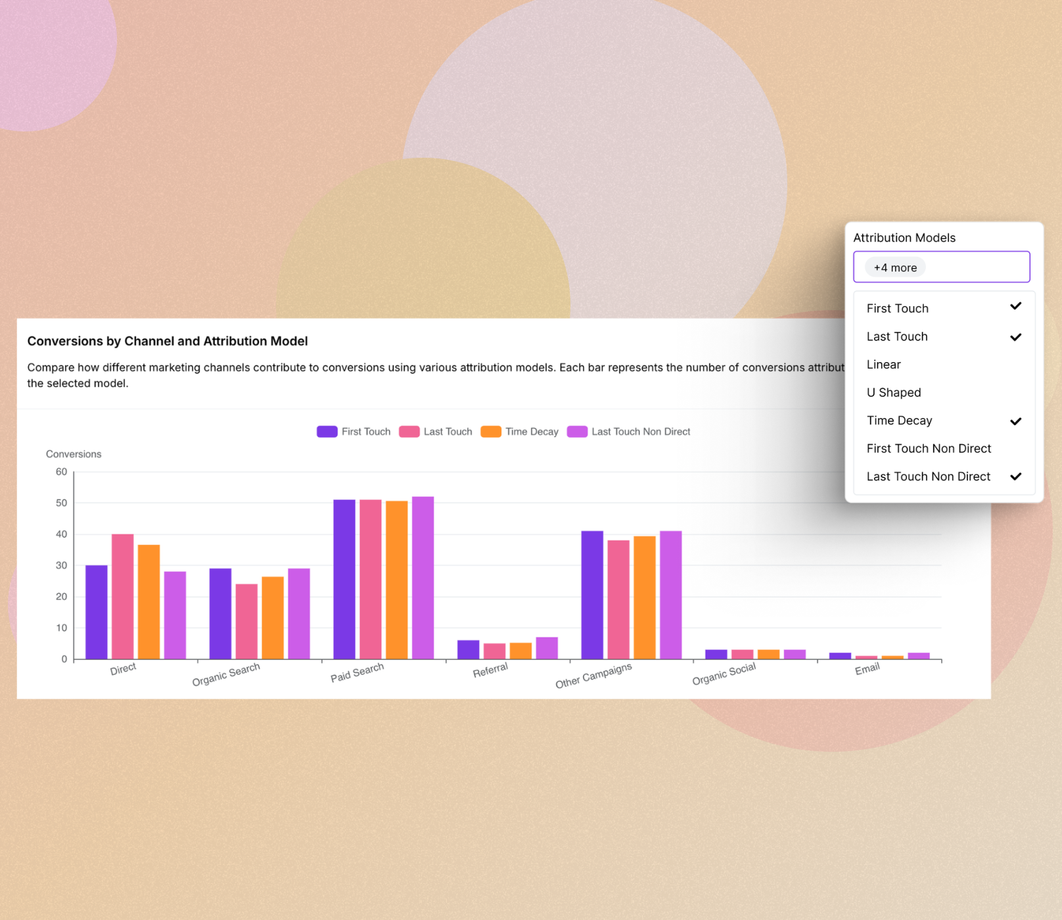Click the 'Time Decay' legend label
Screen dimensions: 1062x920
click(x=532, y=432)
